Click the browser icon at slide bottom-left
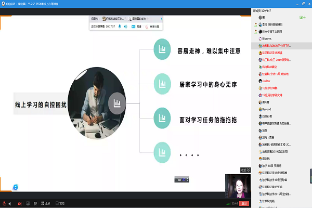 [15, 187]
